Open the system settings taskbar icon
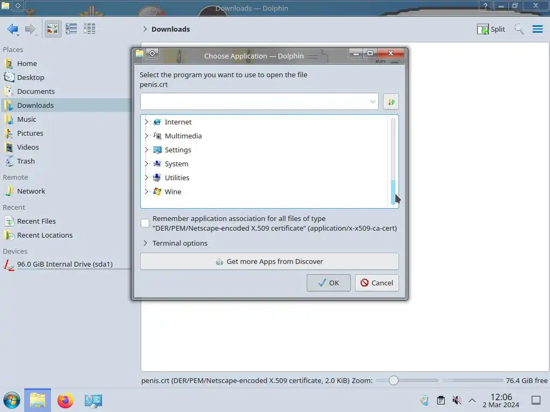 tap(93, 400)
